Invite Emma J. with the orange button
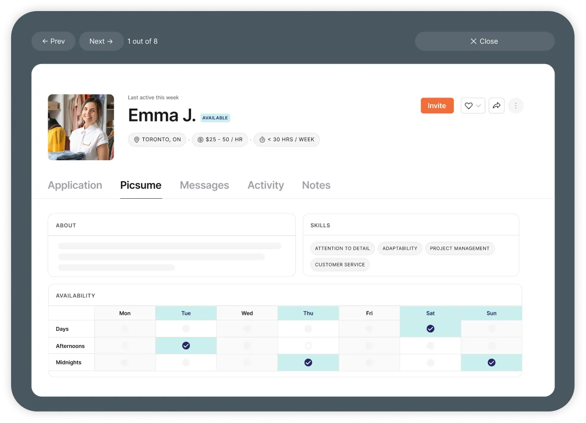 (x=437, y=106)
